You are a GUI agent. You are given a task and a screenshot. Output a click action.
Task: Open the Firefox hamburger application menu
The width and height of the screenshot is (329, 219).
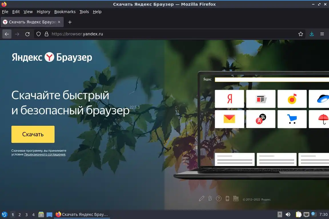click(322, 34)
